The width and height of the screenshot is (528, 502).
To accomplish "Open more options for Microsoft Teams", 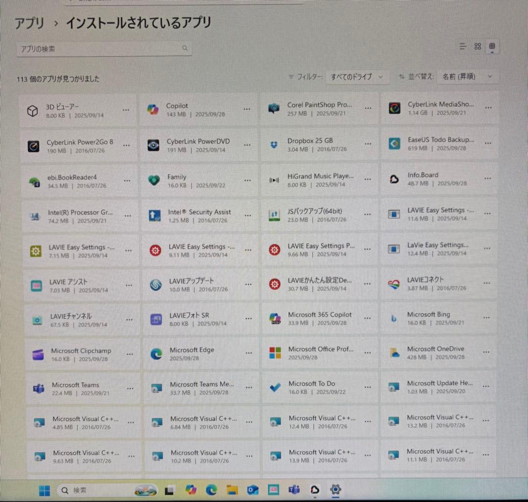I will (x=130, y=388).
